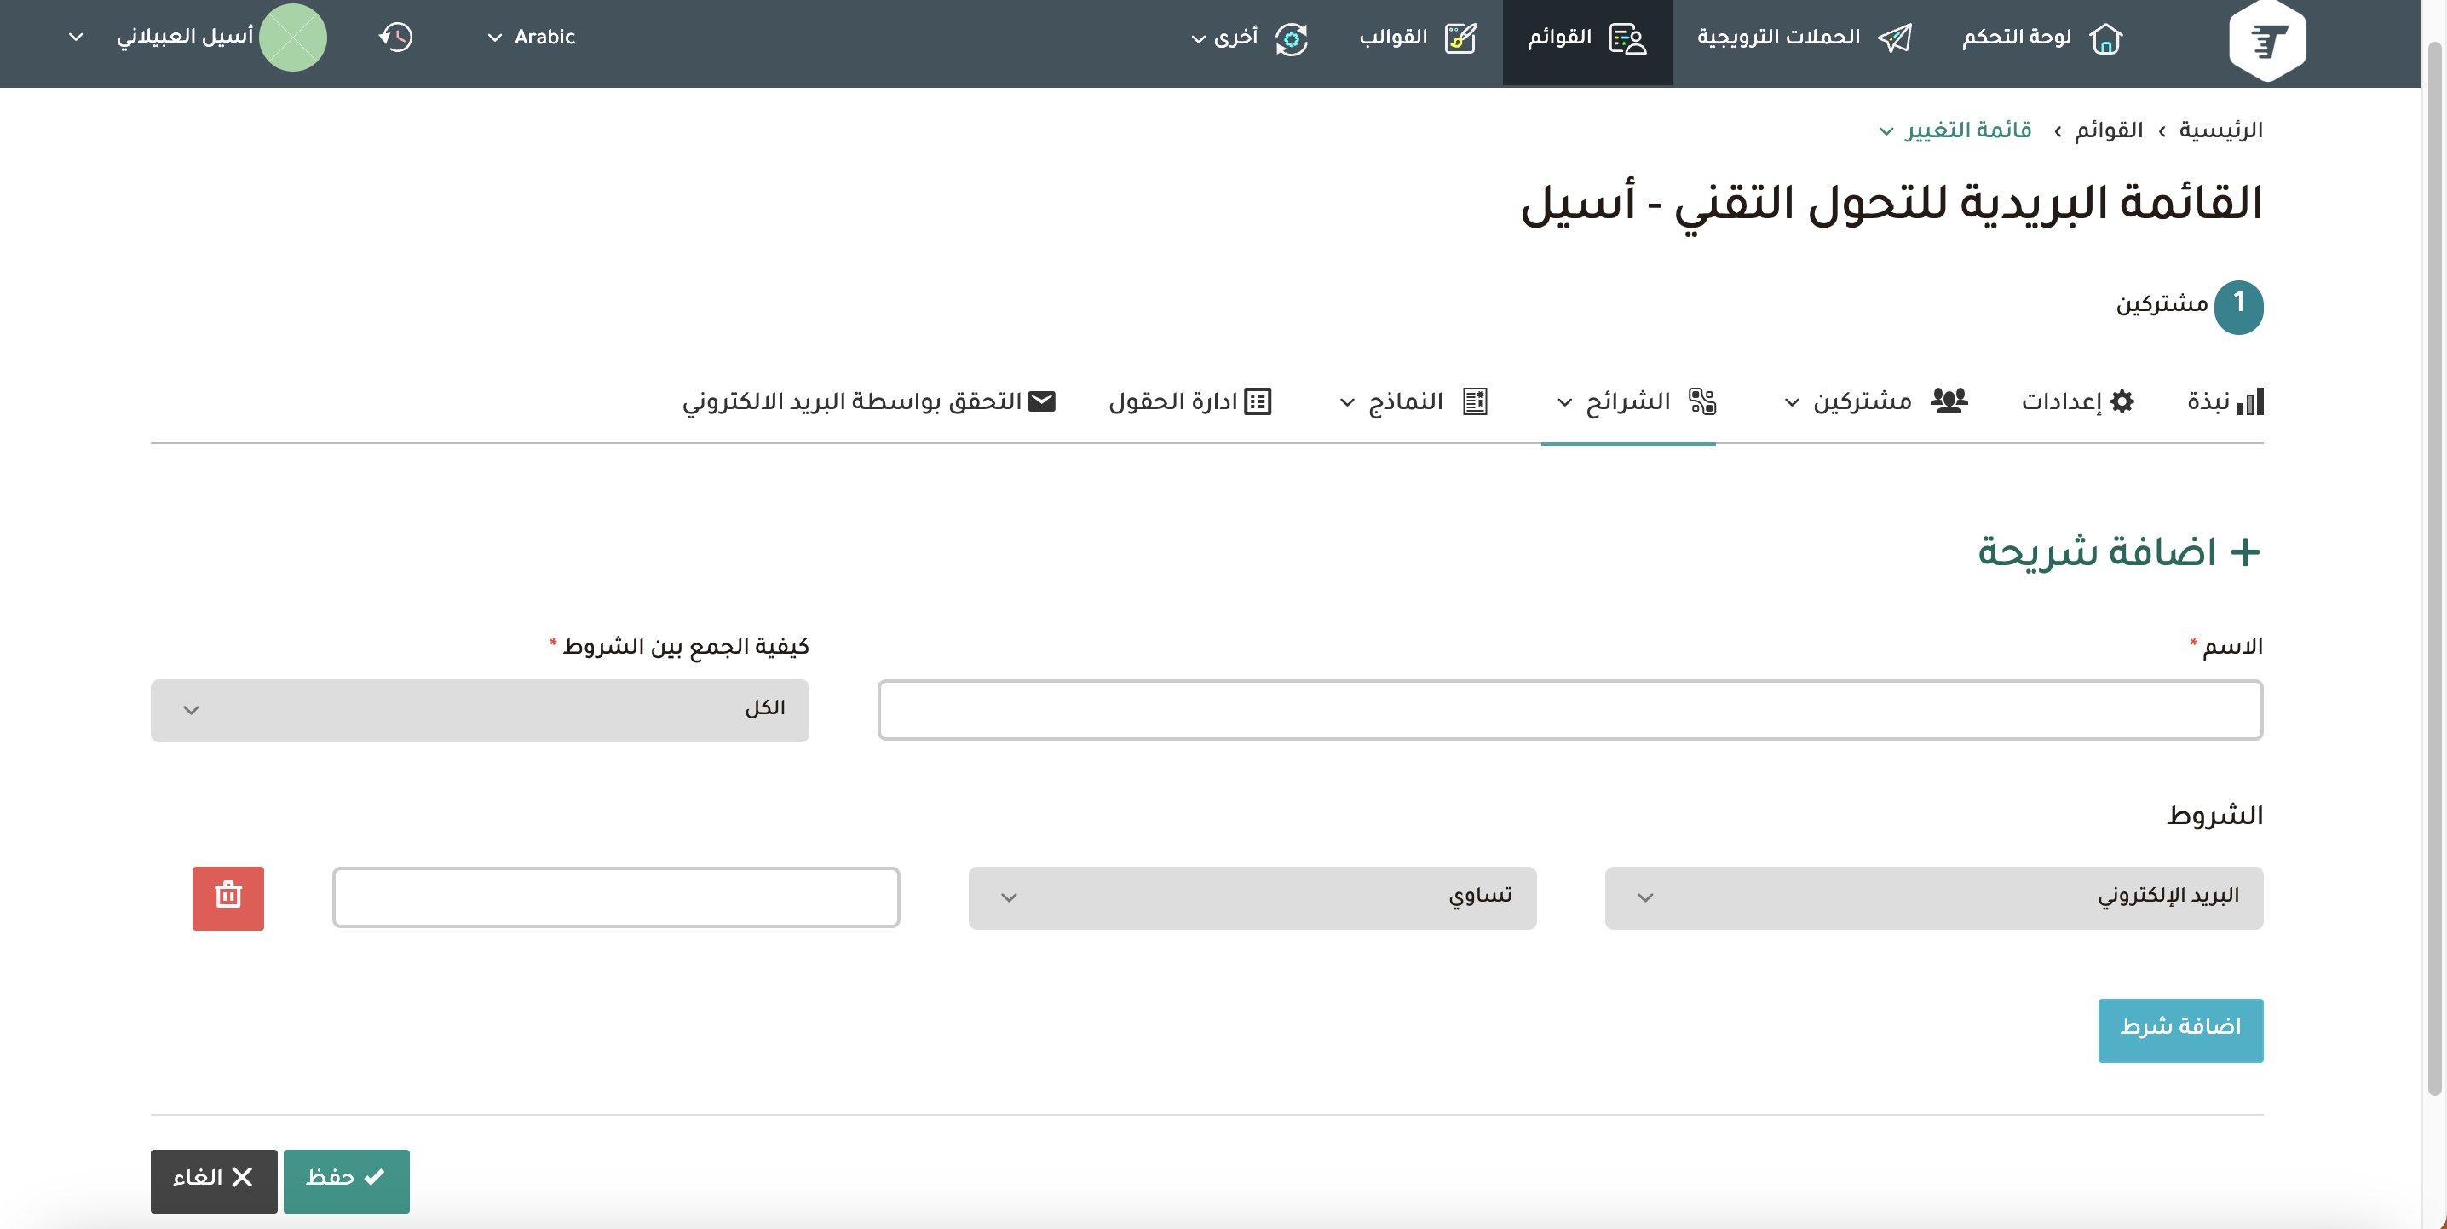Image resolution: width=2447 pixels, height=1229 pixels.
Task: Click the templates pencil icon
Action: [1460, 38]
